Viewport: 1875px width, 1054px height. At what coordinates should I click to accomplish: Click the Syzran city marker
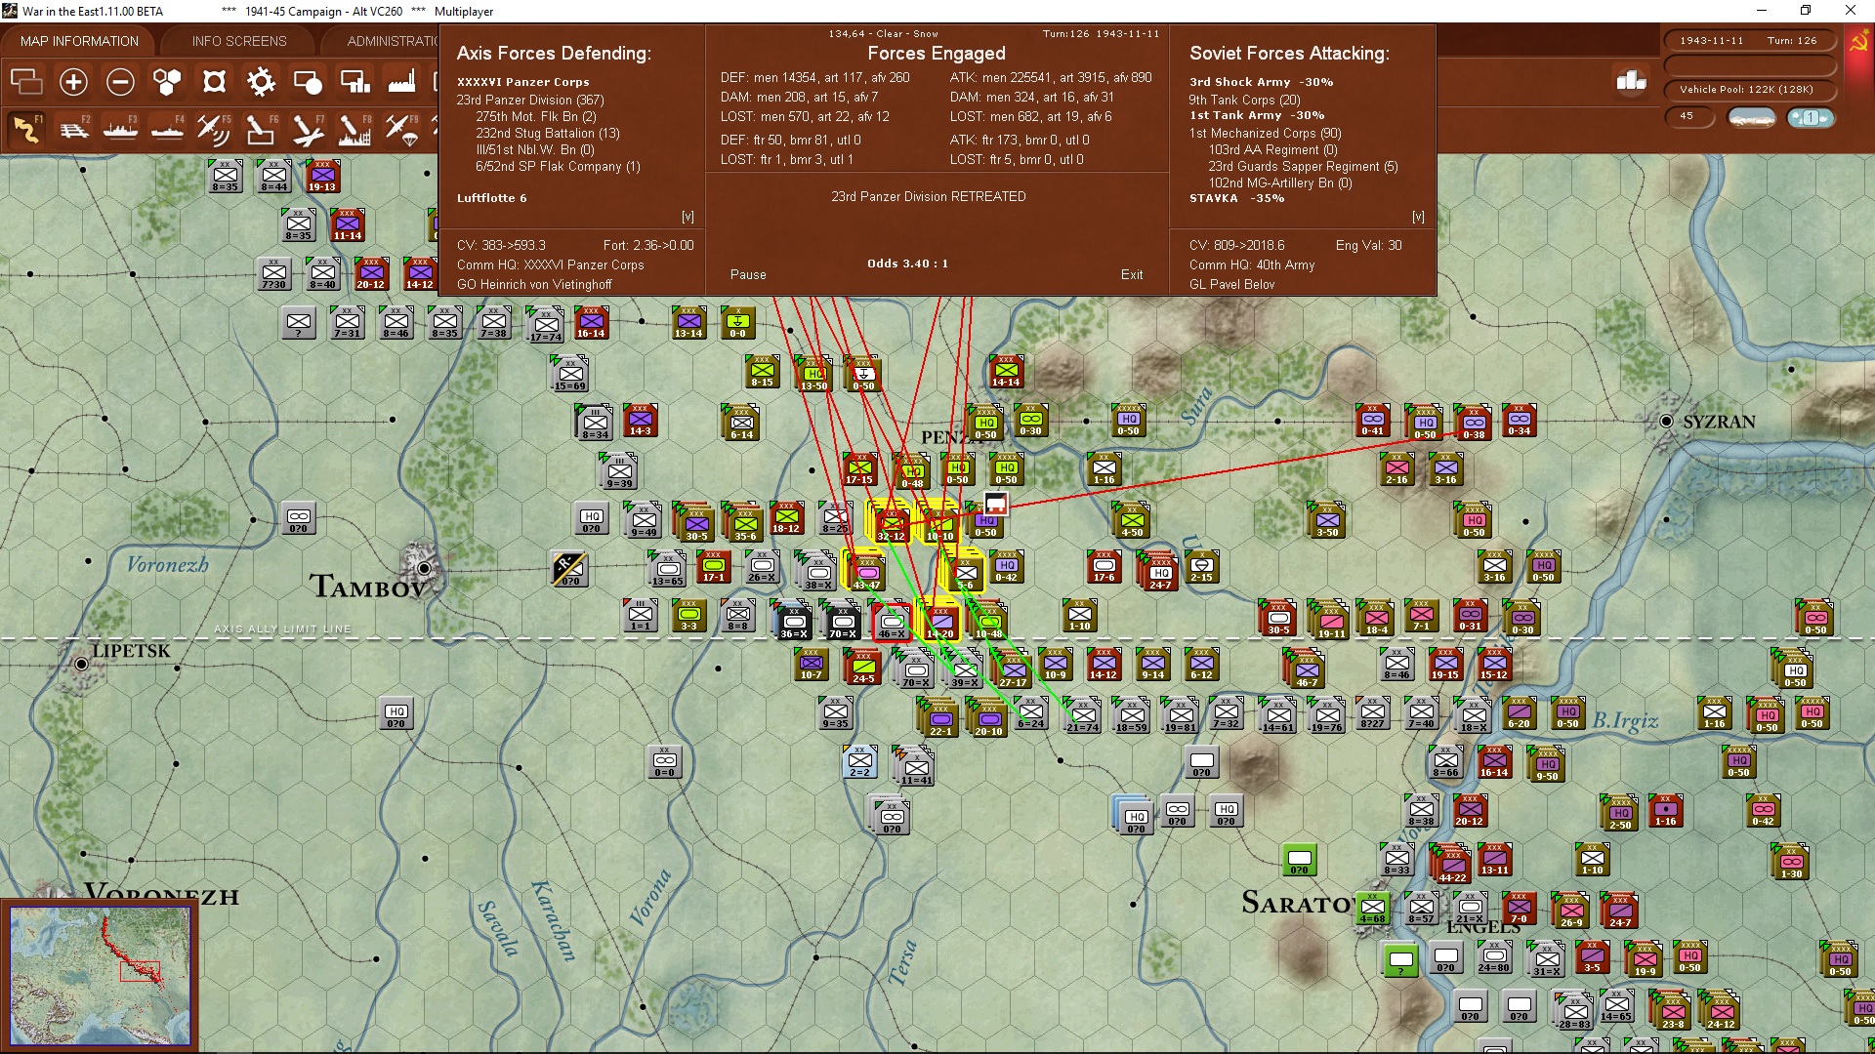tap(1666, 421)
